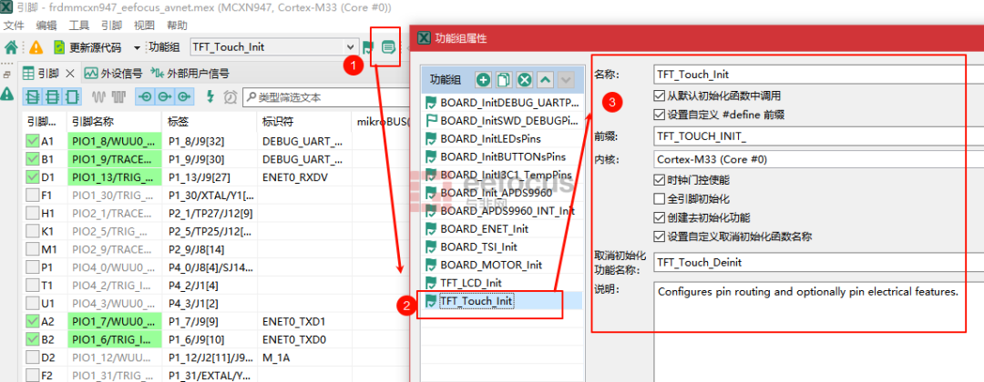Uncheck the pin A2 row checkbox
Viewport: 984px width, 382px height.
33,322
